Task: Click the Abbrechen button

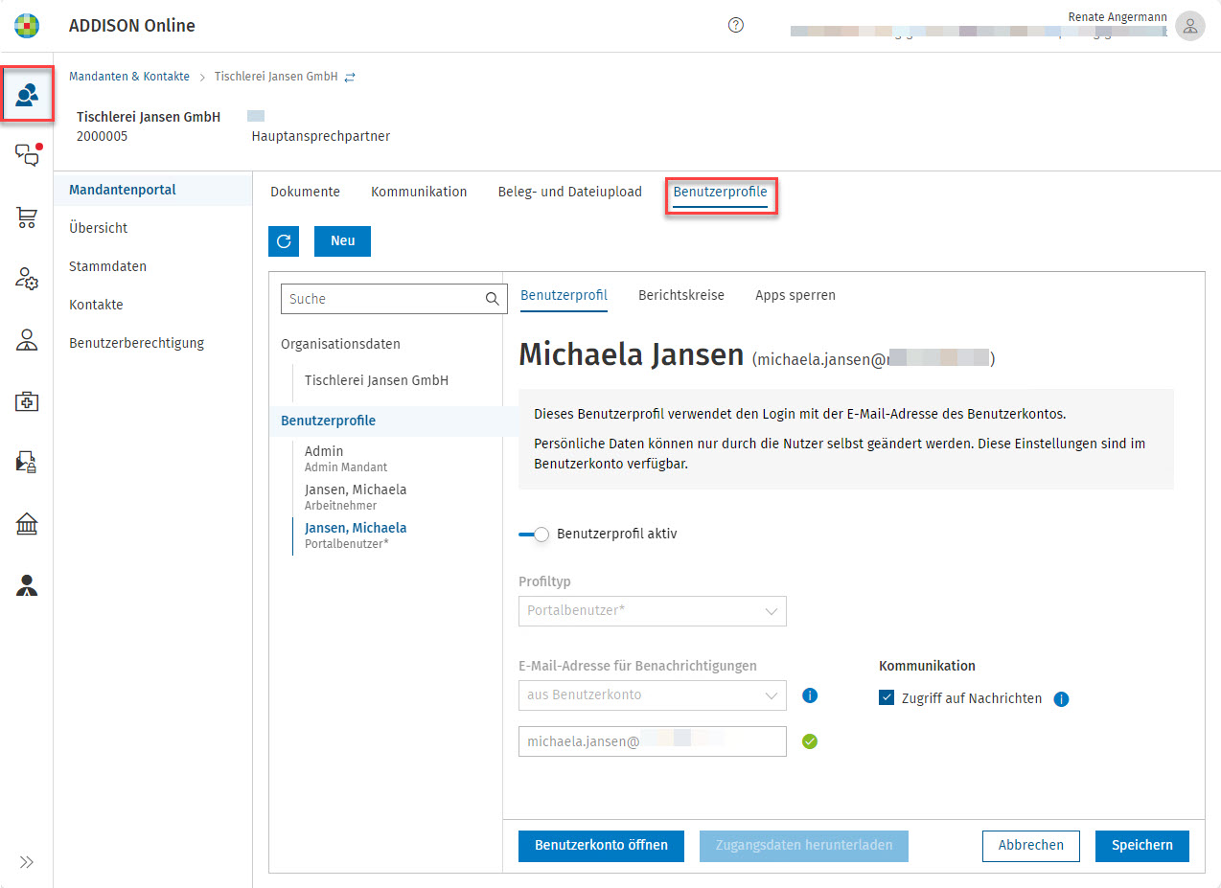Action: (x=1031, y=846)
